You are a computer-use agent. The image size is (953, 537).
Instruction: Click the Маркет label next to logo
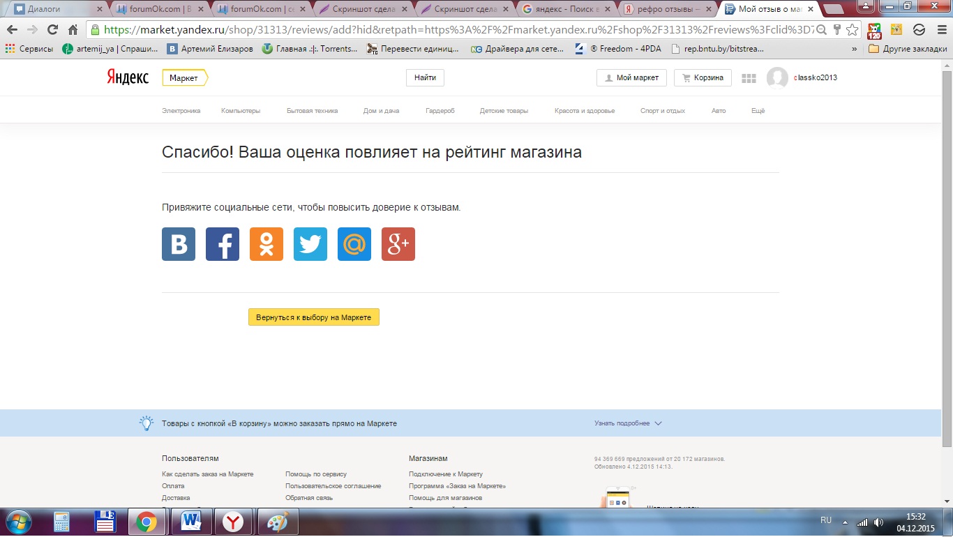[184, 78]
